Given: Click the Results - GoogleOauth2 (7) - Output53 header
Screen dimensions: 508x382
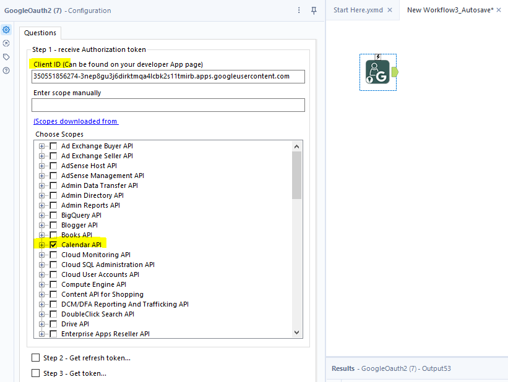Looking at the screenshot, I should [x=391, y=368].
